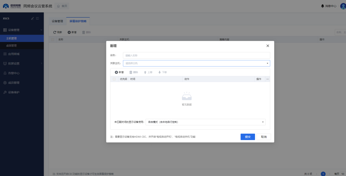Collapse the 设备管理 sidebar group
Image resolution: width=346 pixels, height=176 pixels.
(x=41, y=30)
